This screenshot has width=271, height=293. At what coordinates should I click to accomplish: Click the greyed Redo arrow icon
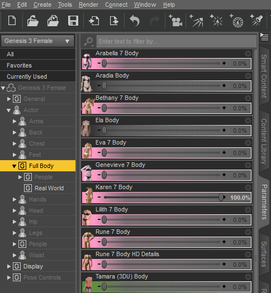155,21
